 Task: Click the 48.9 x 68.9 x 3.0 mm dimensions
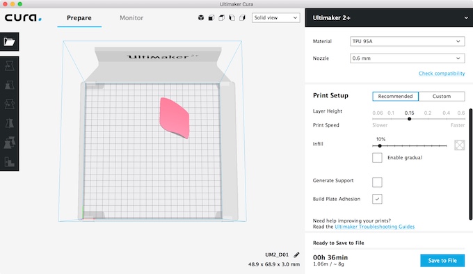coord(274,264)
